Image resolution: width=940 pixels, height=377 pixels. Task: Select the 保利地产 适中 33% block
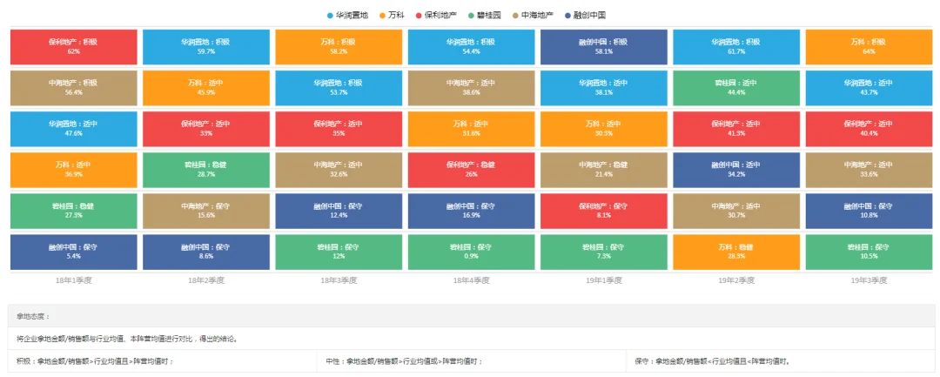tap(206, 129)
